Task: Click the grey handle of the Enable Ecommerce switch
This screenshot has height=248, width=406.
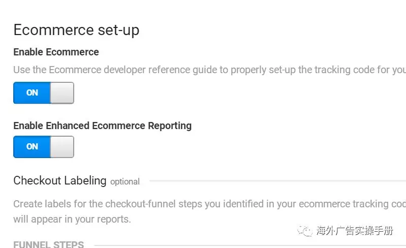Action: [x=62, y=93]
